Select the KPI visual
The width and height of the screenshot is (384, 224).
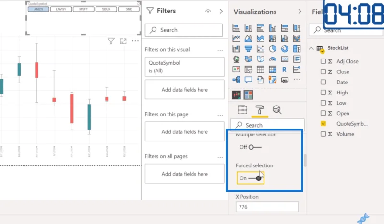(x=236, y=70)
